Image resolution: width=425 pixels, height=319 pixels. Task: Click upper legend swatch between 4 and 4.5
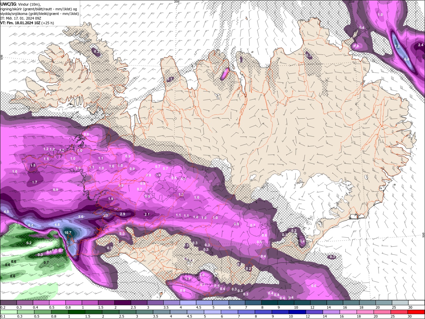pyautogui.click(x=188, y=303)
